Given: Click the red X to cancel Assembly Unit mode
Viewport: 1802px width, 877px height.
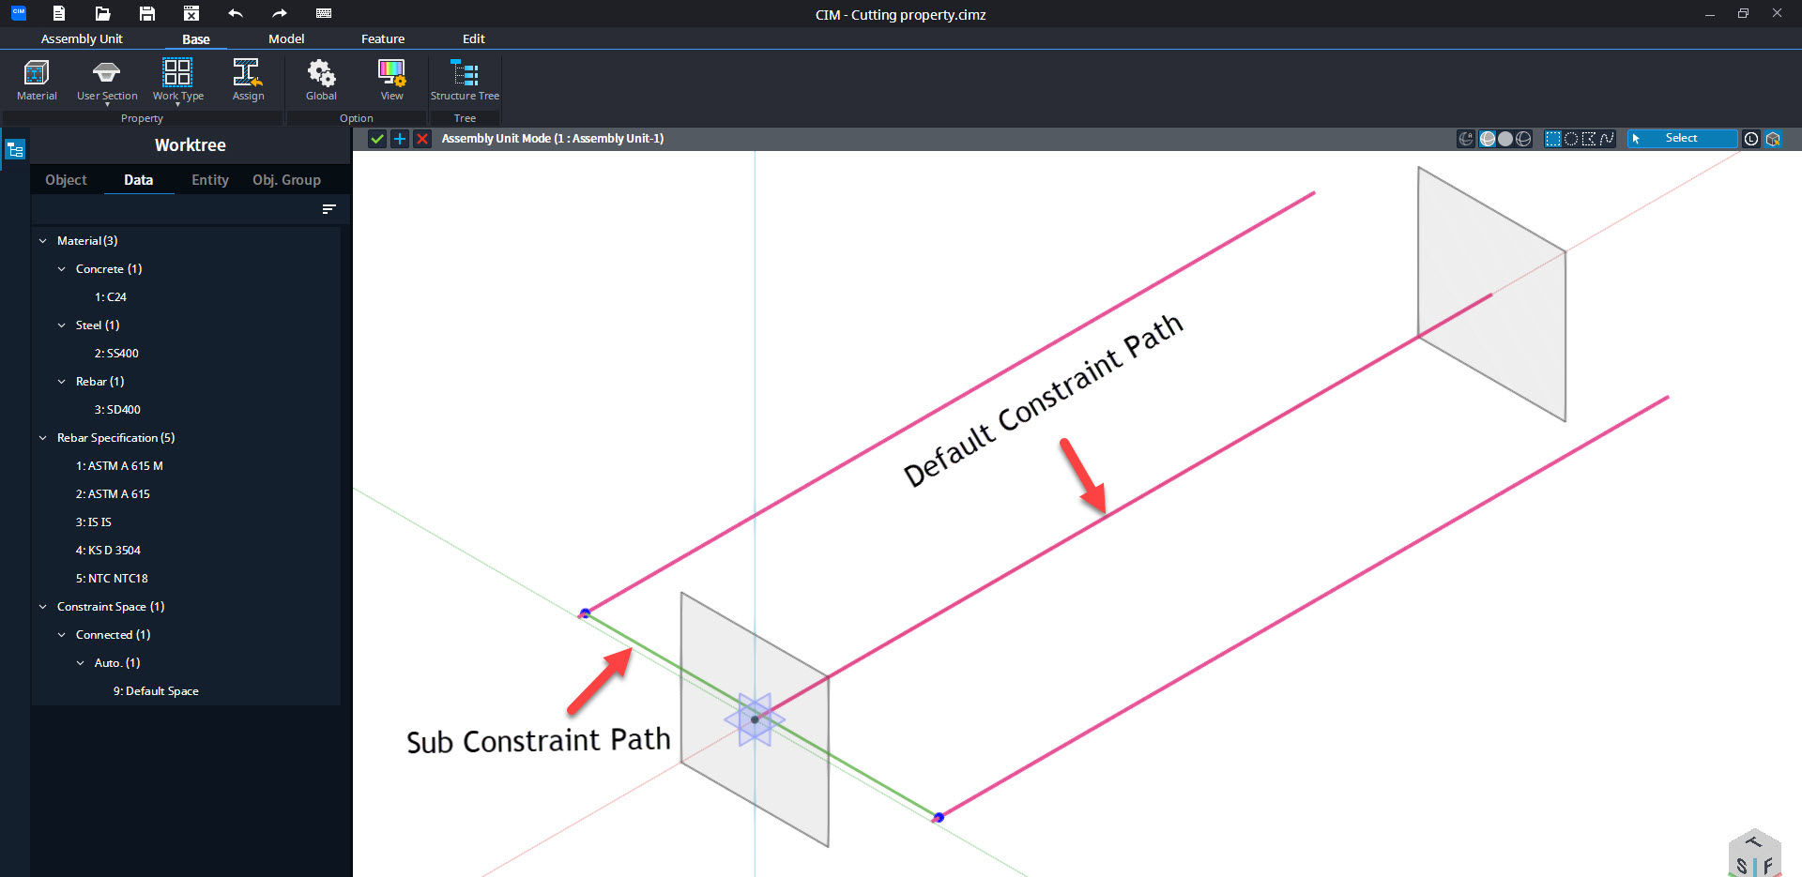Looking at the screenshot, I should pos(422,139).
